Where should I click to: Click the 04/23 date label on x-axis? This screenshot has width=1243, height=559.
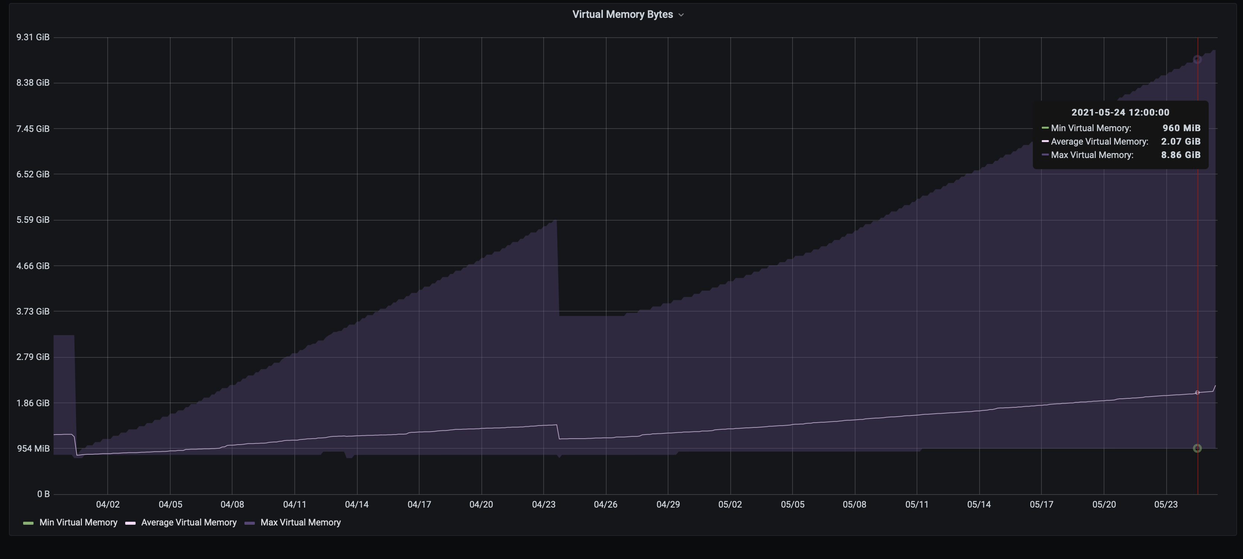(543, 505)
